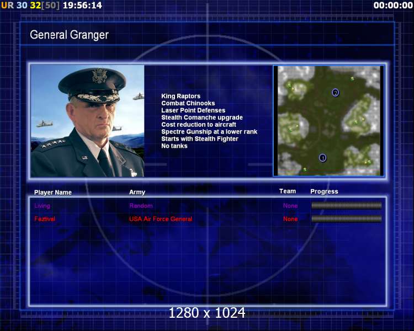Click the 19:56:14 clock overlay
The height and width of the screenshot is (331, 414).
[x=82, y=5]
